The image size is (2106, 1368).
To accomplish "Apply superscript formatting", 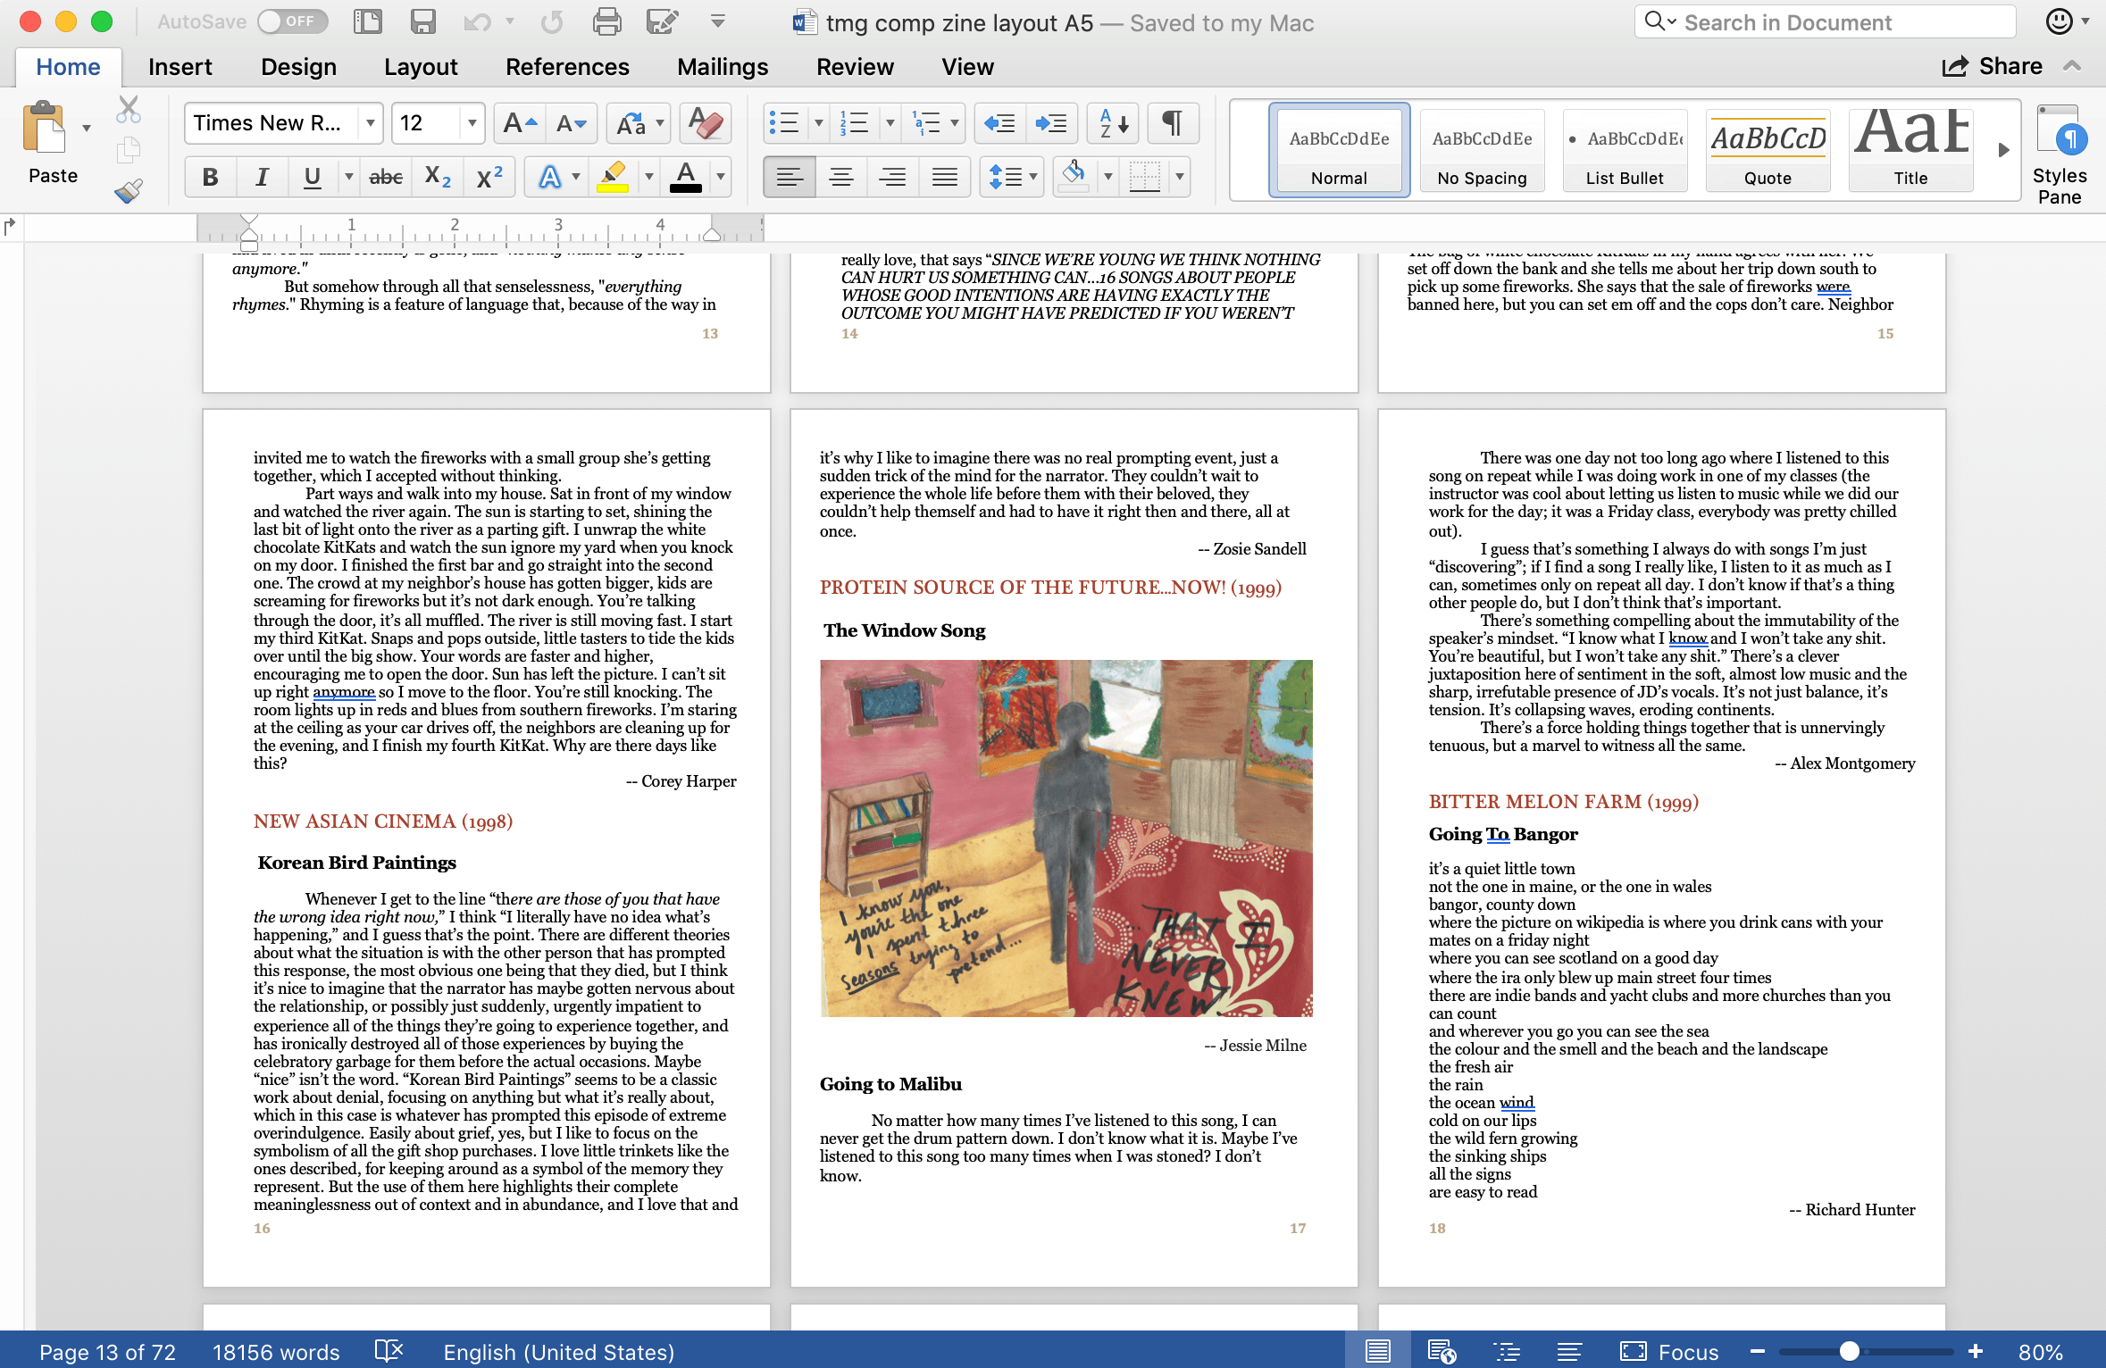I will 489,177.
